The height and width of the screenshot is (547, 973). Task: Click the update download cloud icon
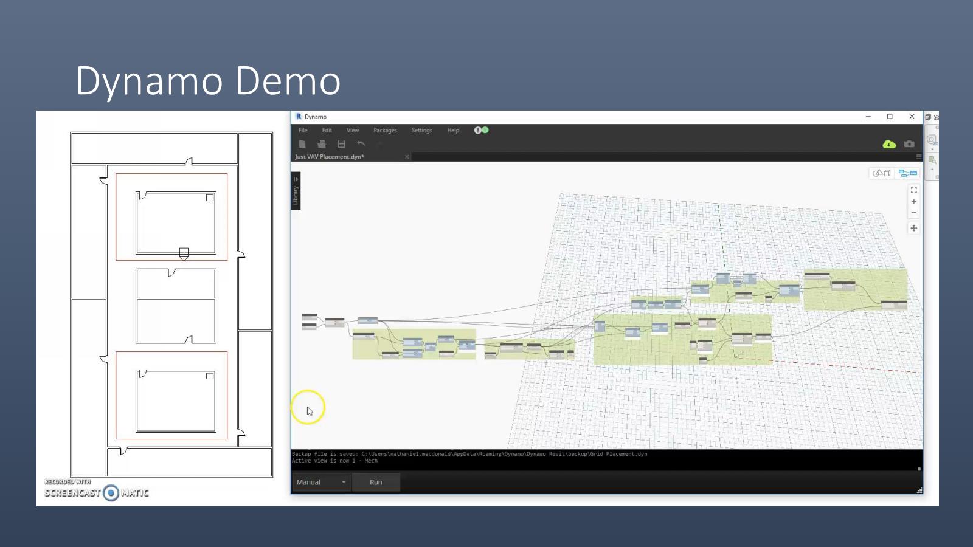[889, 144]
